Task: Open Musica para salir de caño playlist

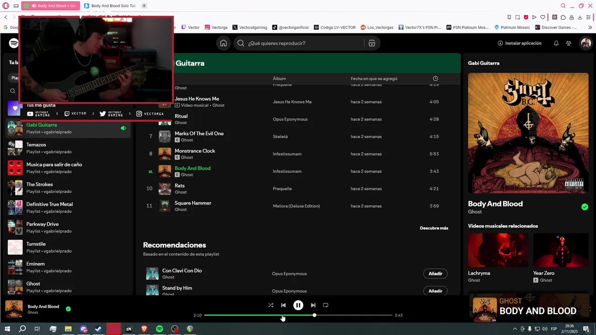Action: 68,168
